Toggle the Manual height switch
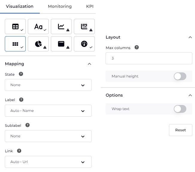 180,76
